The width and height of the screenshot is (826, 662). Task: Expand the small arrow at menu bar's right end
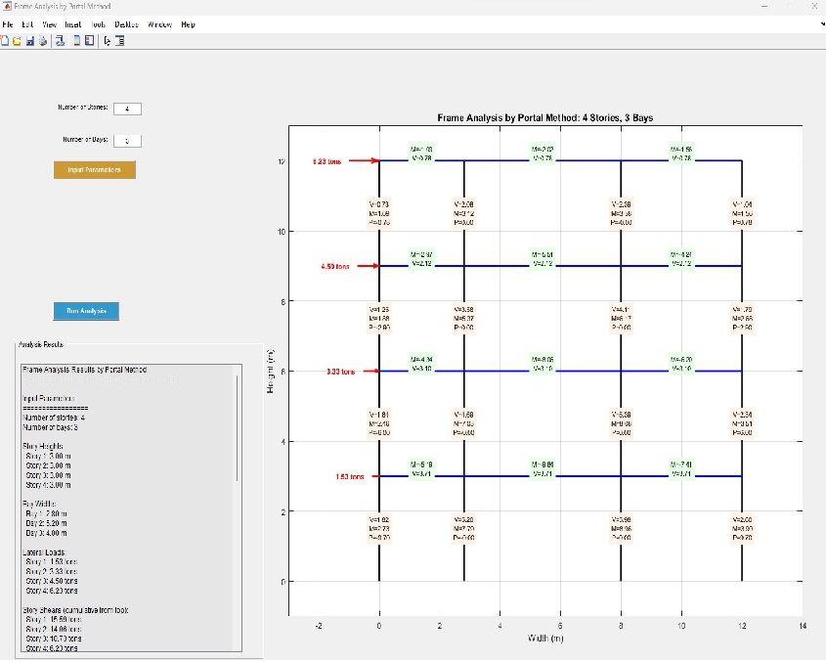pyautogui.click(x=821, y=24)
